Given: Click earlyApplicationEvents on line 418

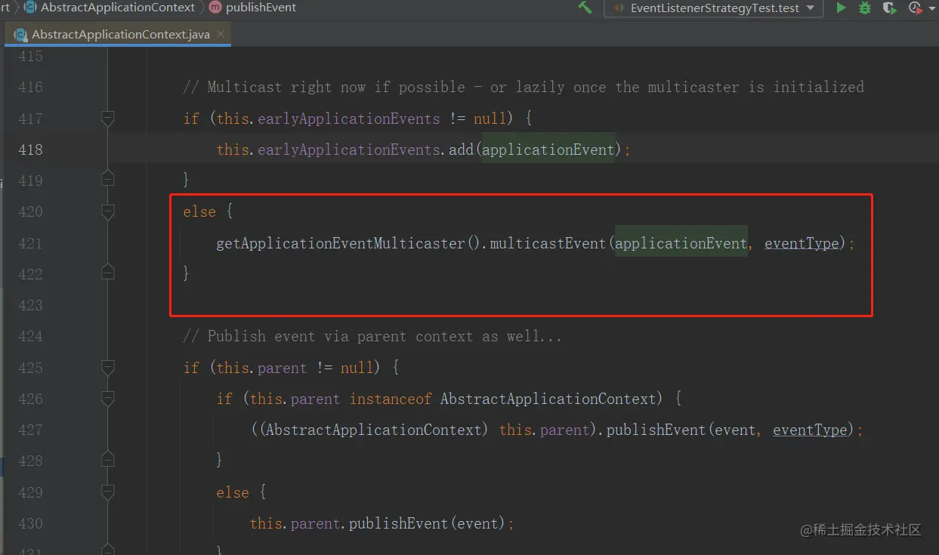Looking at the screenshot, I should [349, 150].
